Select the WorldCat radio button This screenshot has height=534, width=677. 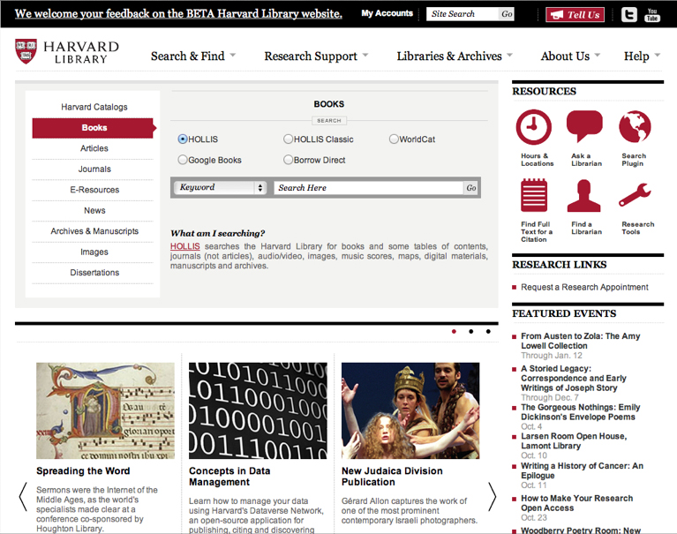(x=394, y=139)
